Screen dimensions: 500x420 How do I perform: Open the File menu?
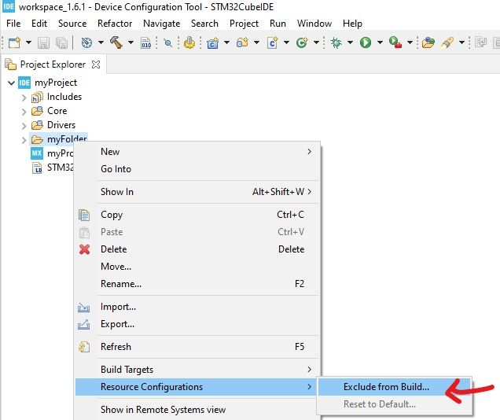pos(13,24)
